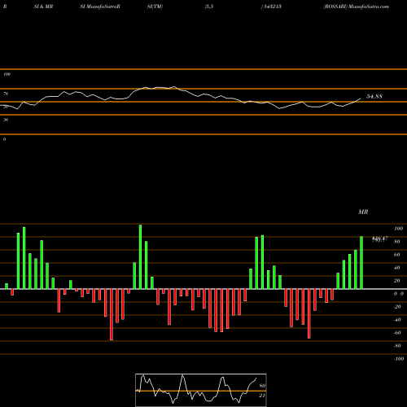Click the "-40" label on the MR scale

[397, 320]
